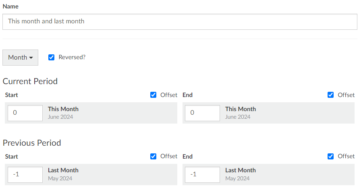
Task: Click the Start label under Current Period
Action: pos(11,95)
